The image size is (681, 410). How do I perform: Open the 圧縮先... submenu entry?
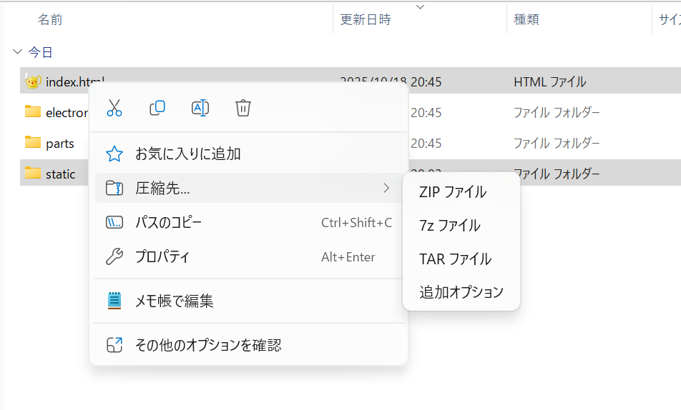pyautogui.click(x=248, y=188)
